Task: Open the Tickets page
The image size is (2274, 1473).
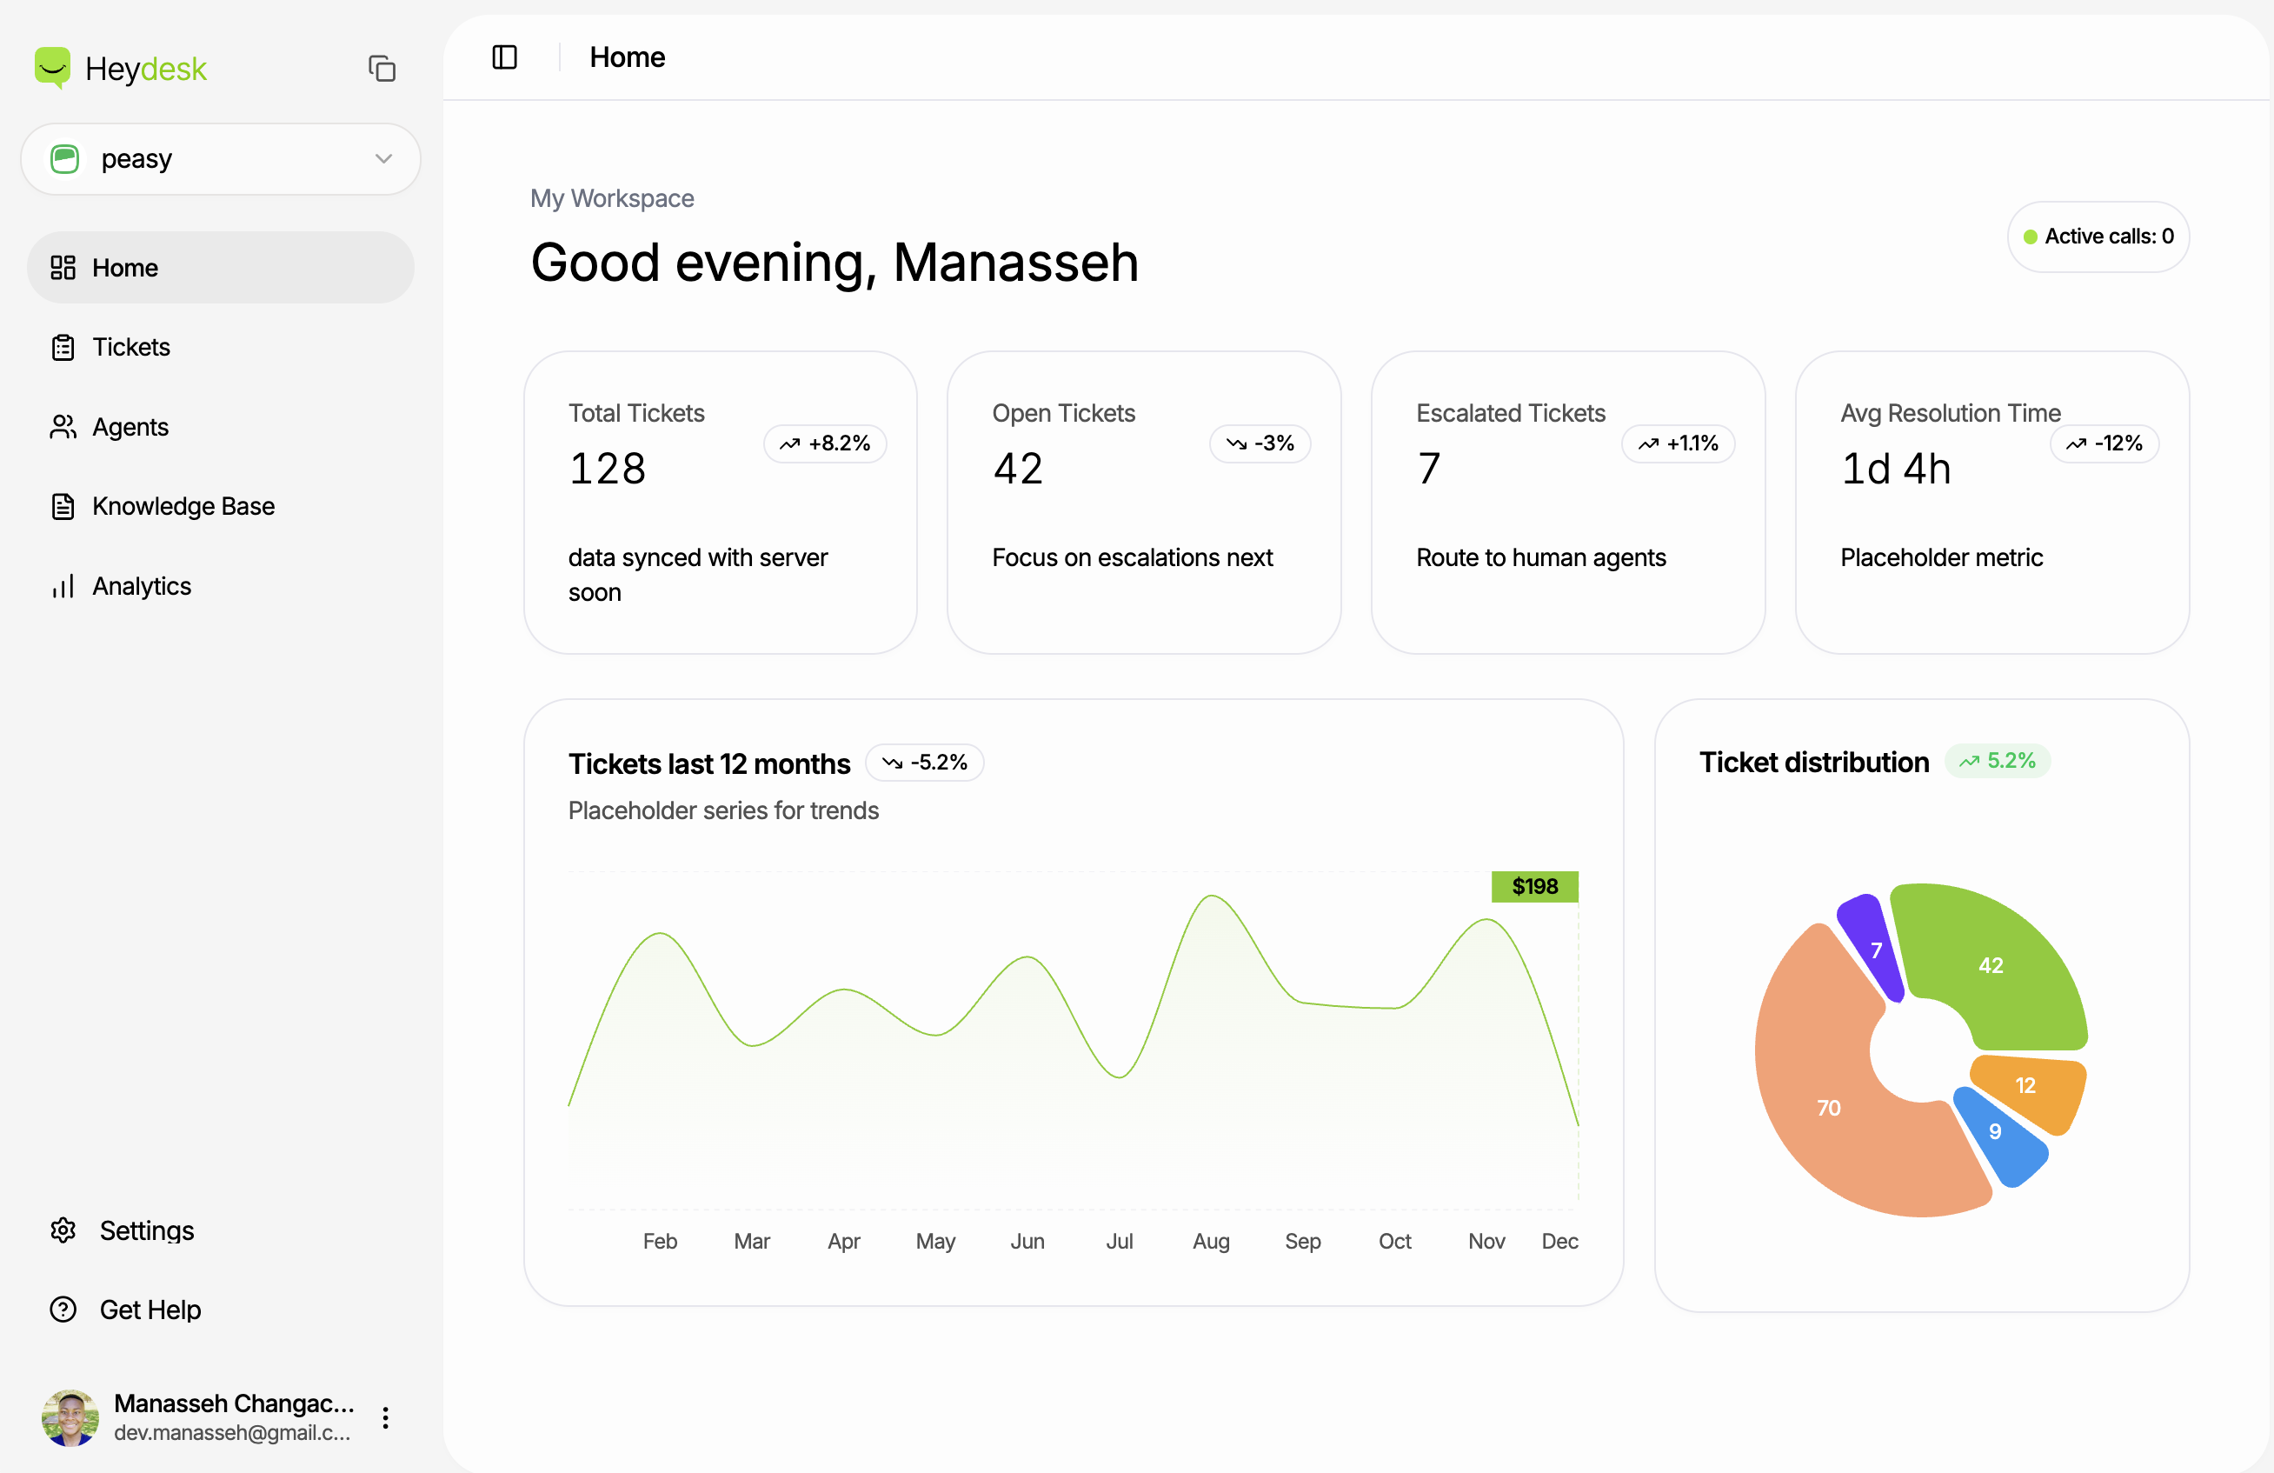Action: (131, 347)
